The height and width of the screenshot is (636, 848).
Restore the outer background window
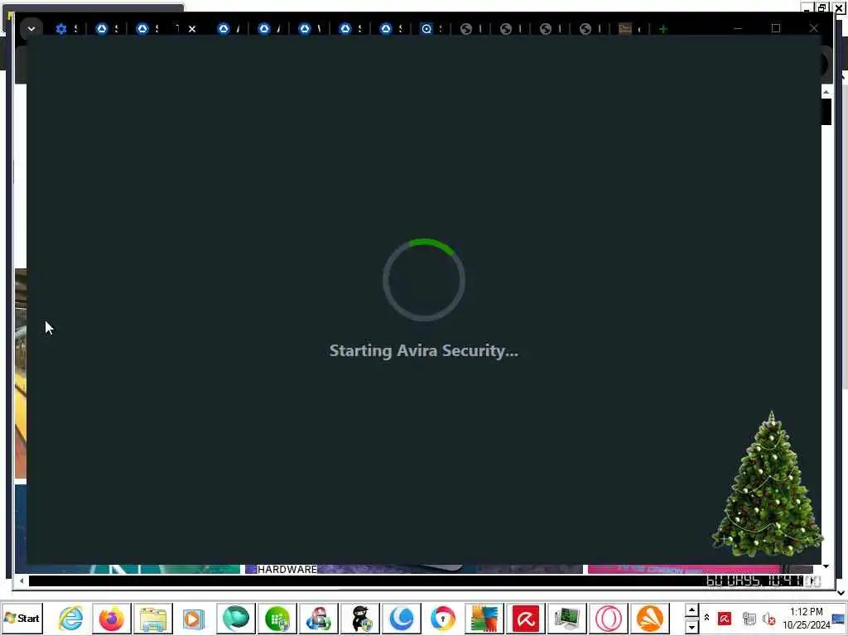pos(822,7)
